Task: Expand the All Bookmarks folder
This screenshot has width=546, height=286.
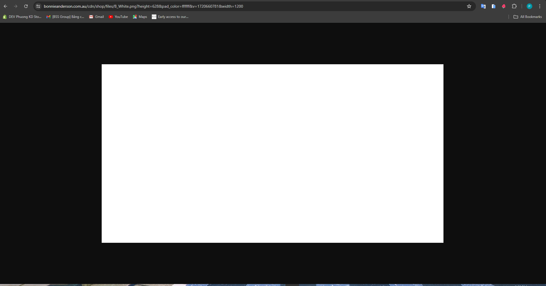Action: (x=528, y=17)
